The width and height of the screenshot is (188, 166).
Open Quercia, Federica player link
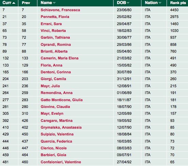[x=56, y=141]
